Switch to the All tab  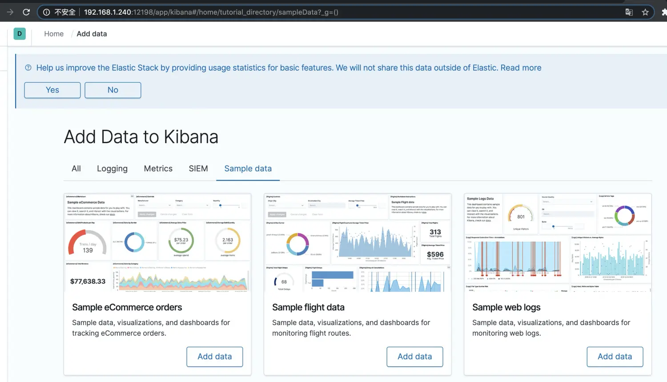tap(76, 169)
